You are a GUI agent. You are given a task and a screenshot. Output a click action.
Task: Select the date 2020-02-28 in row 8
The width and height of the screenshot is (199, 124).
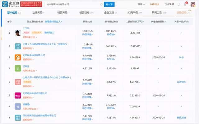point(159,118)
